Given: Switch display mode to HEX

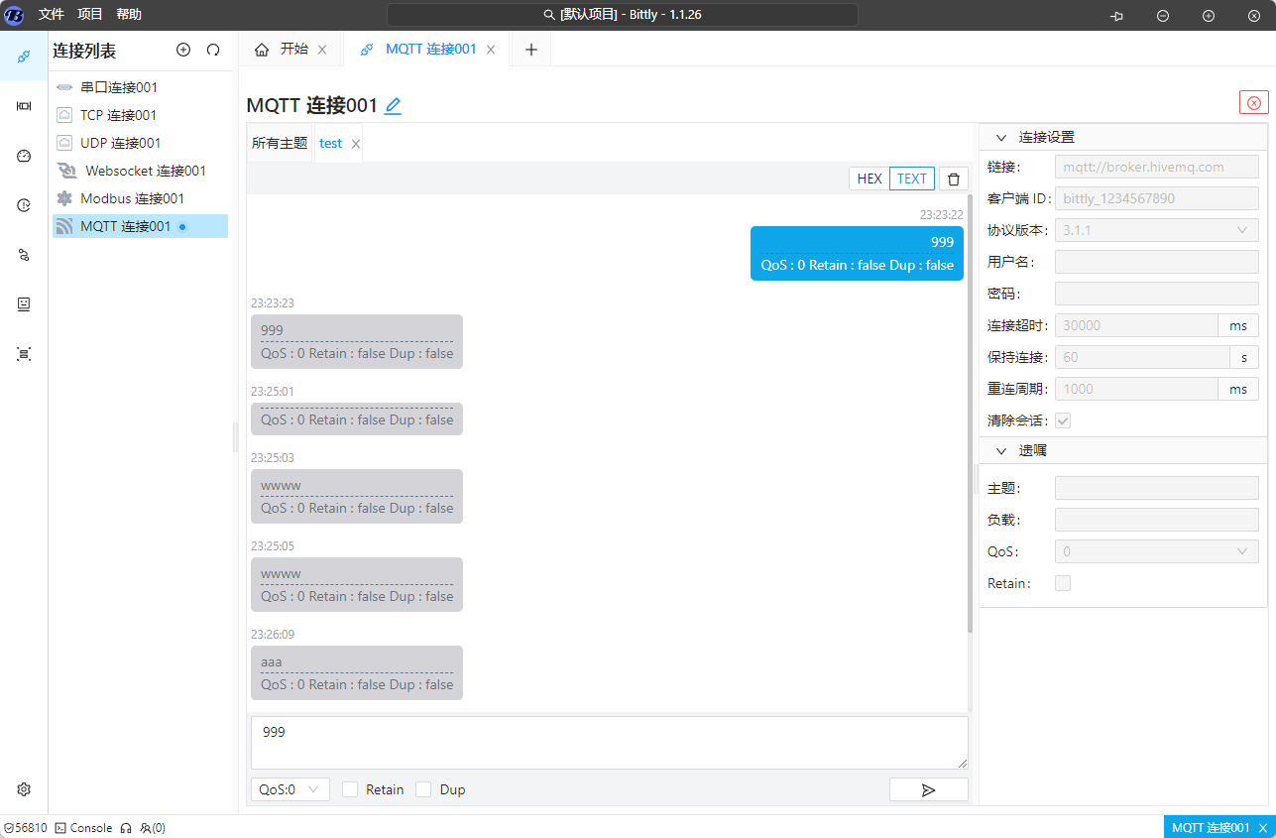Looking at the screenshot, I should 869,179.
